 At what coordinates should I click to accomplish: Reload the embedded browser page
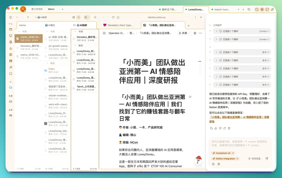[x=113, y=17]
